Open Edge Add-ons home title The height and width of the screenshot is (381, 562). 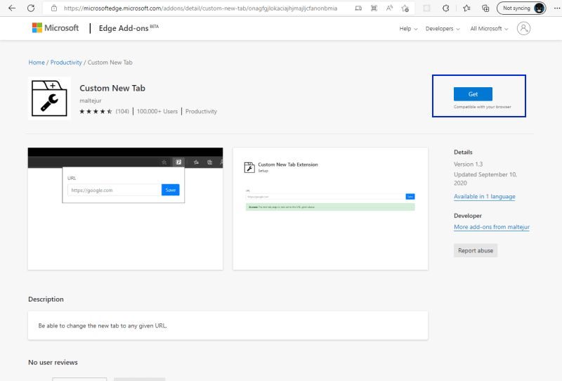[x=129, y=28]
